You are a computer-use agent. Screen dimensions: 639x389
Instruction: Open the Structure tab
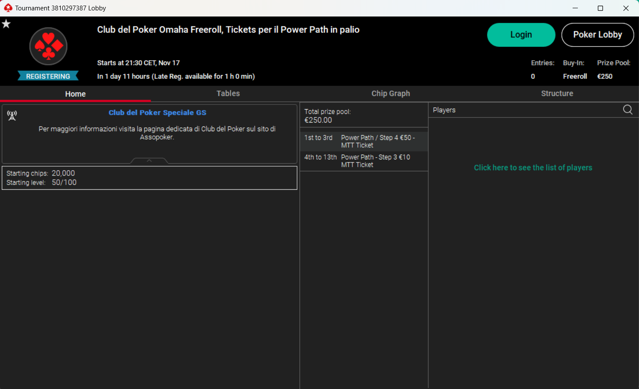click(557, 94)
